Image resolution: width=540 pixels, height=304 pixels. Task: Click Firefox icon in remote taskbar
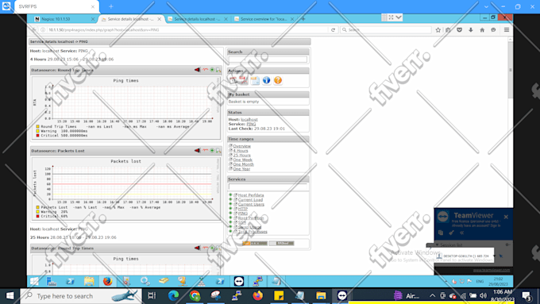click(107, 281)
